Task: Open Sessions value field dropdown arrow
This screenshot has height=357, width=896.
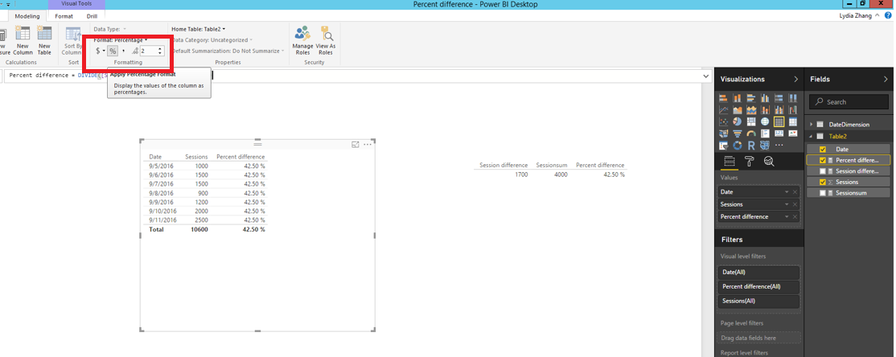Action: [787, 204]
